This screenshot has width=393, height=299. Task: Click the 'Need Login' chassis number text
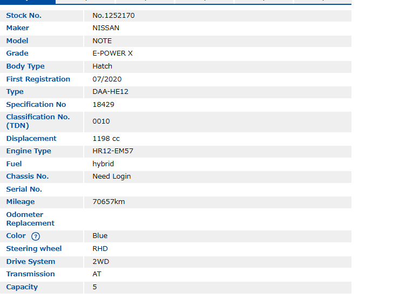pyautogui.click(x=111, y=176)
